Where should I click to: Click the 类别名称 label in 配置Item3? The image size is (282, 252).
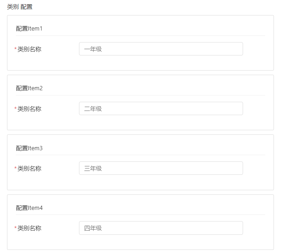[x=29, y=169]
